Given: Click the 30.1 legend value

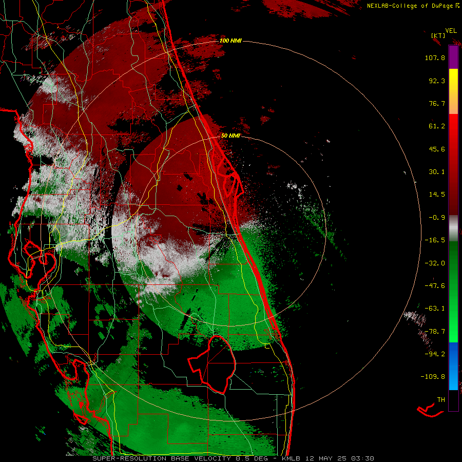Looking at the screenshot, I should coord(437,172).
